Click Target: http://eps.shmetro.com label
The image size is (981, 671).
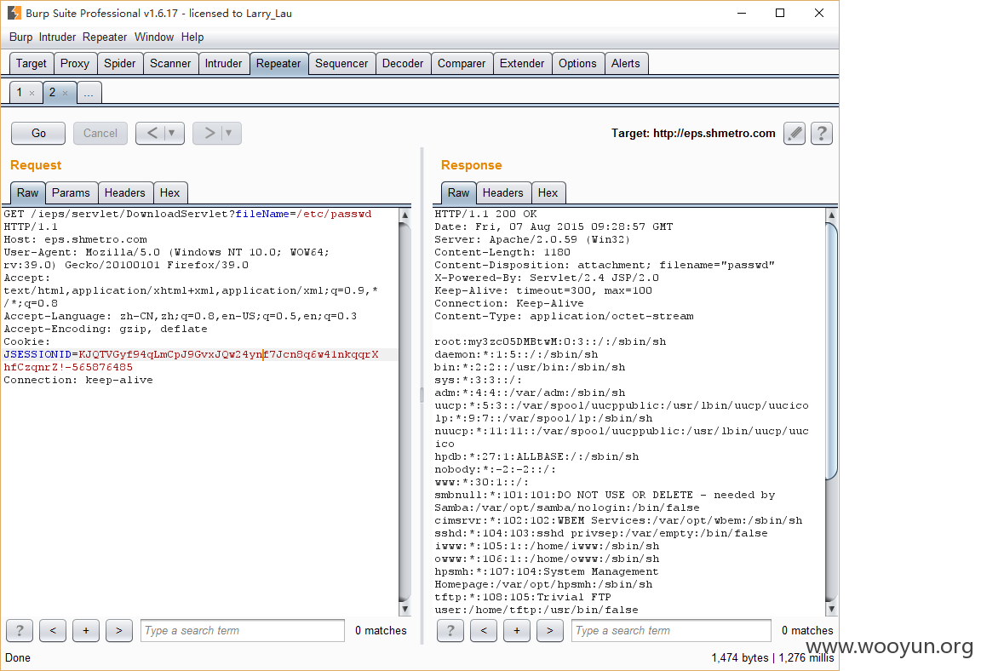click(x=693, y=133)
